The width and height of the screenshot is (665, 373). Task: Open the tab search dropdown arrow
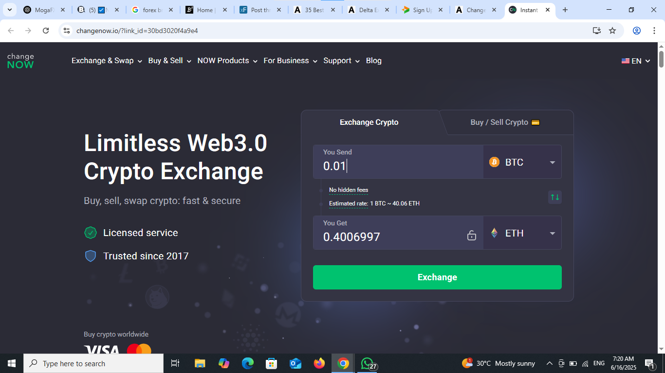tap(9, 10)
